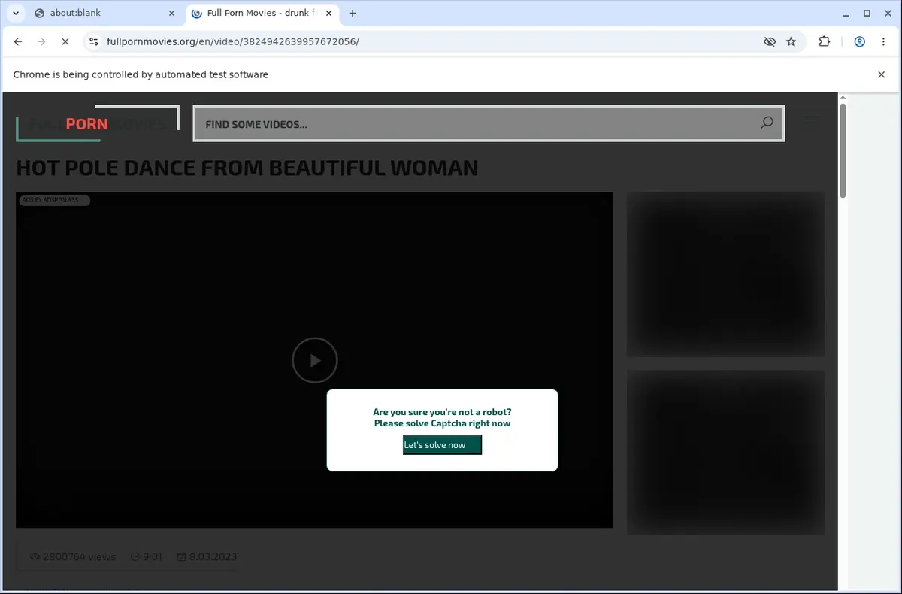Open the site information icon in the address bar
The height and width of the screenshot is (594, 902).
pos(93,42)
